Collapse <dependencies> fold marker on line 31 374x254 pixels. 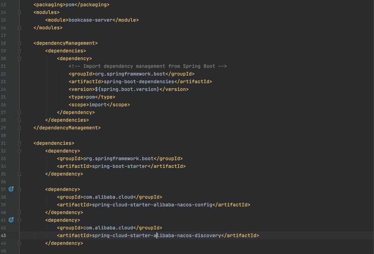[19, 143]
